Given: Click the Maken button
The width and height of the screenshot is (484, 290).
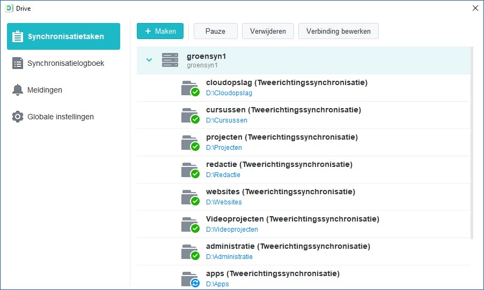Looking at the screenshot, I should (160, 31).
